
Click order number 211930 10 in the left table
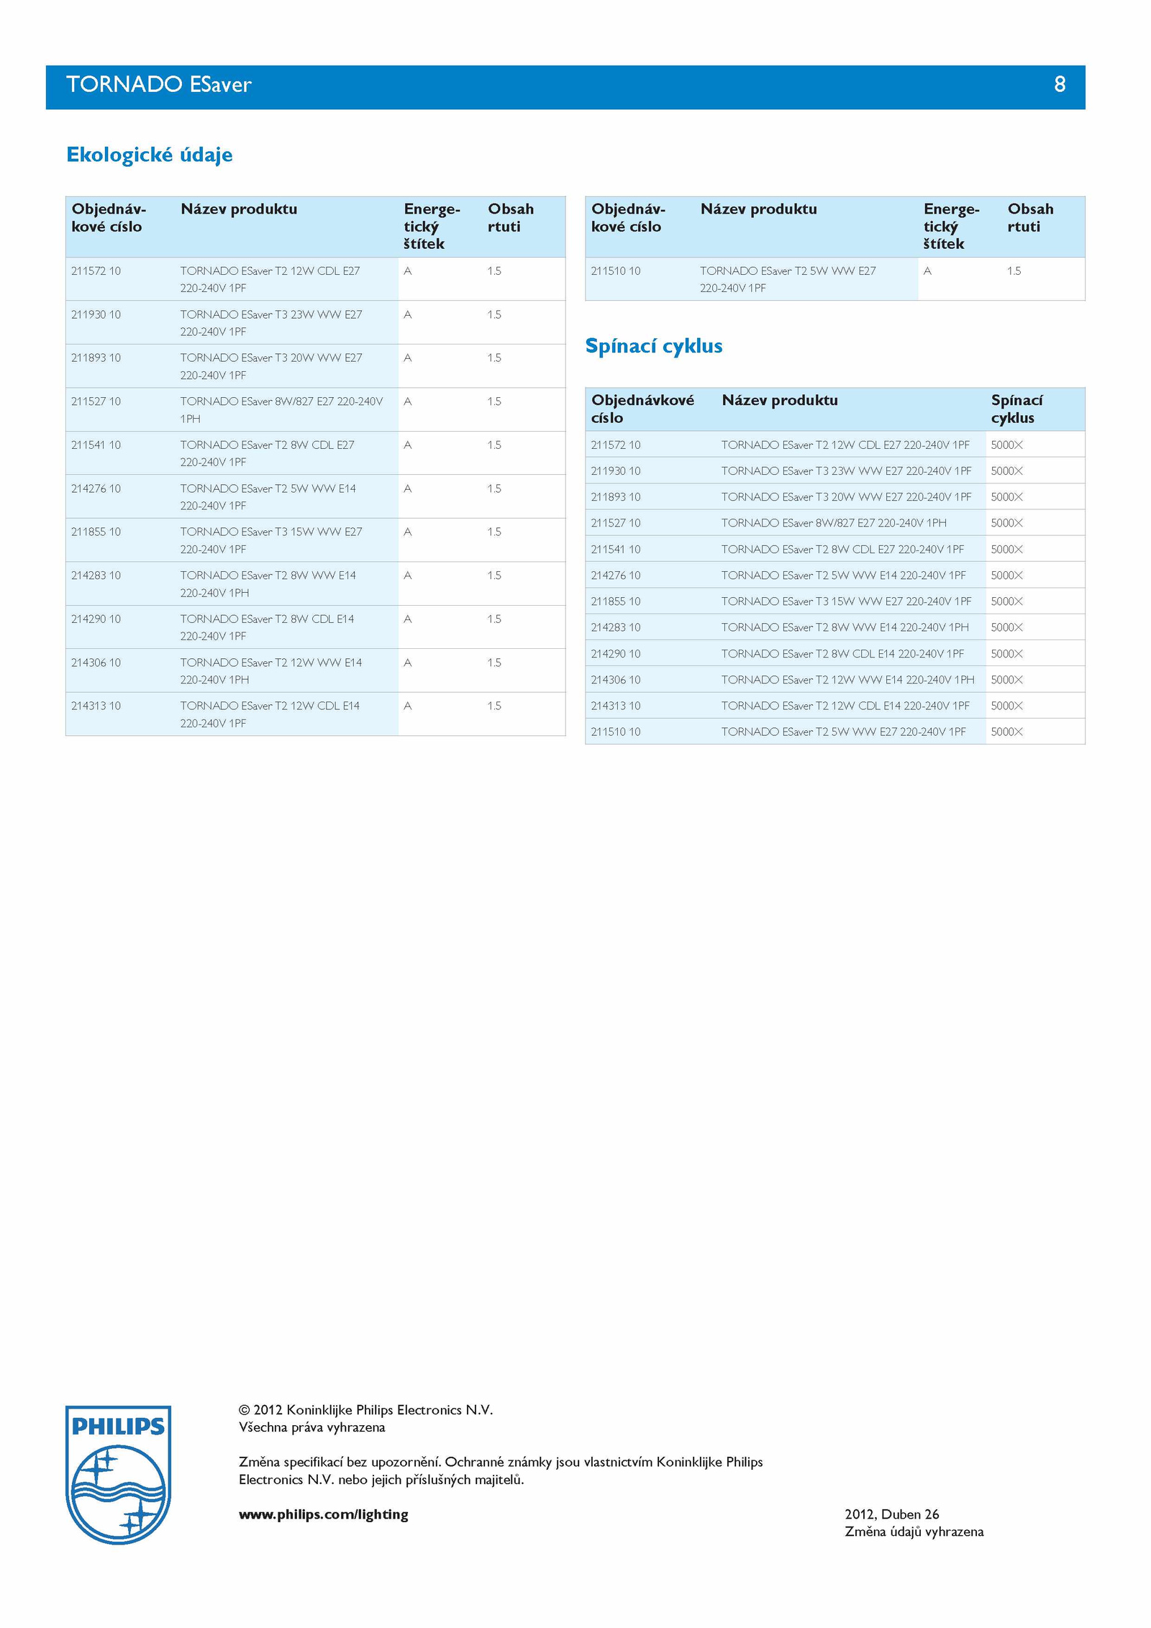pyautogui.click(x=96, y=314)
